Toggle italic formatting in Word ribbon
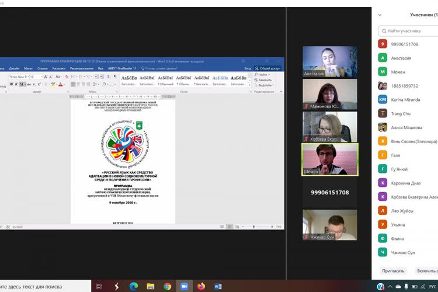Image resolution: width=438 pixels, height=292 pixels. point(16,84)
